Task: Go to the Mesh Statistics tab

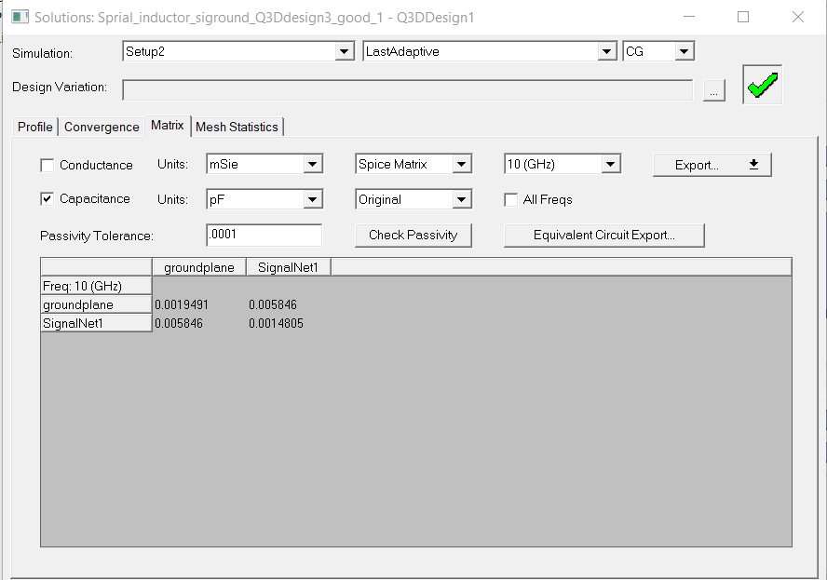Action: coord(237,127)
